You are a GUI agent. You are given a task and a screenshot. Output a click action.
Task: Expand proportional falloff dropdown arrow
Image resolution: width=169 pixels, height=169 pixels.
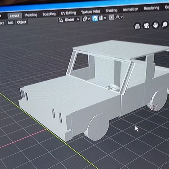click(x=122, y=17)
